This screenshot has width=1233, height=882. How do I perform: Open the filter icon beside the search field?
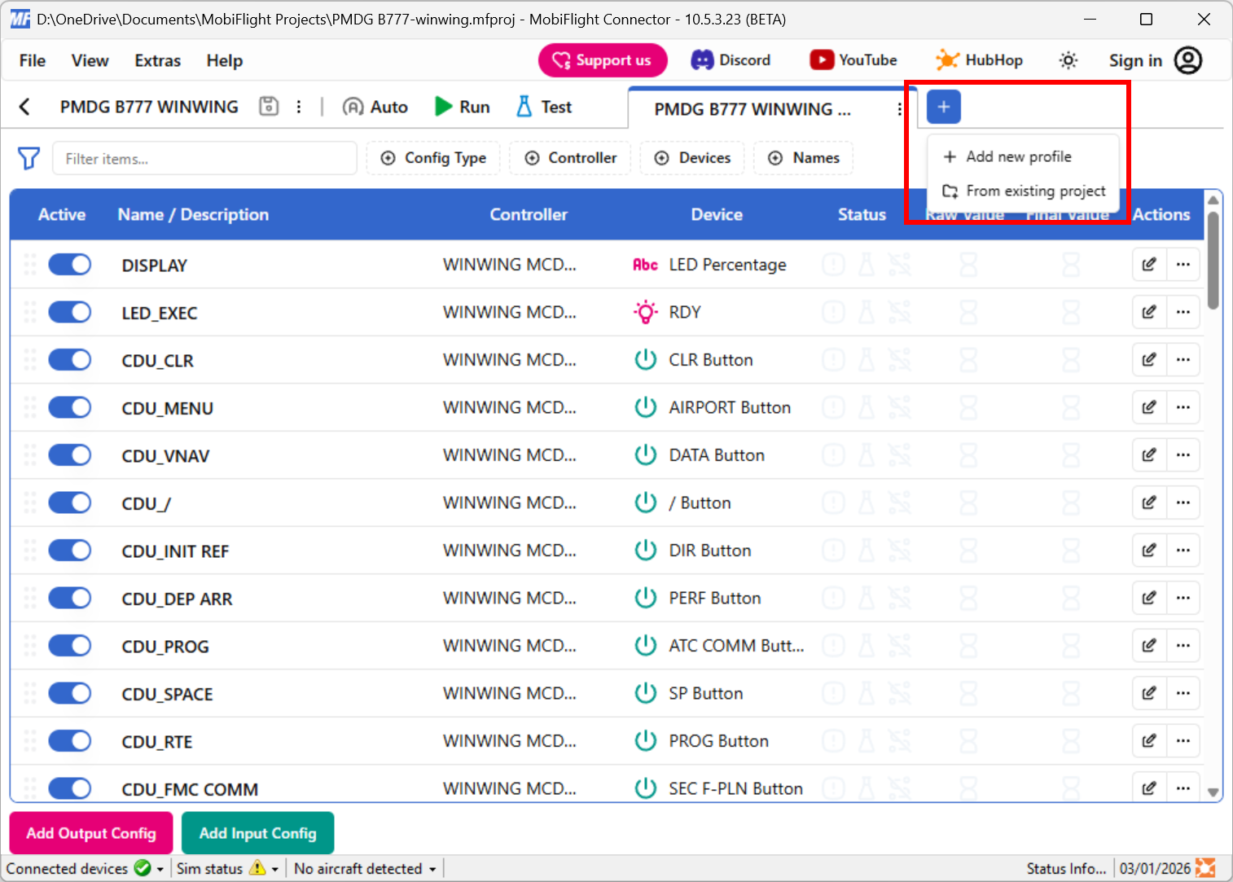29,158
